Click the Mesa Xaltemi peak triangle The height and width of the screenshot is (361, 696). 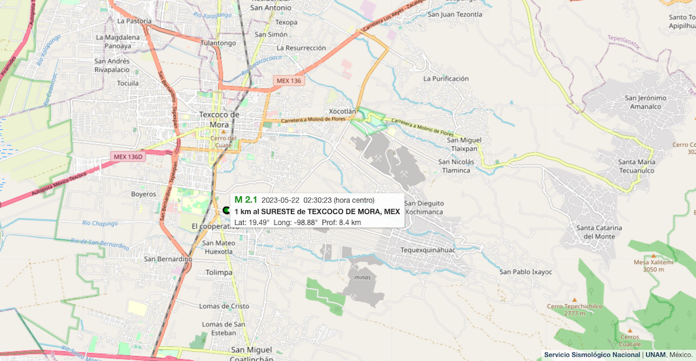[653, 256]
